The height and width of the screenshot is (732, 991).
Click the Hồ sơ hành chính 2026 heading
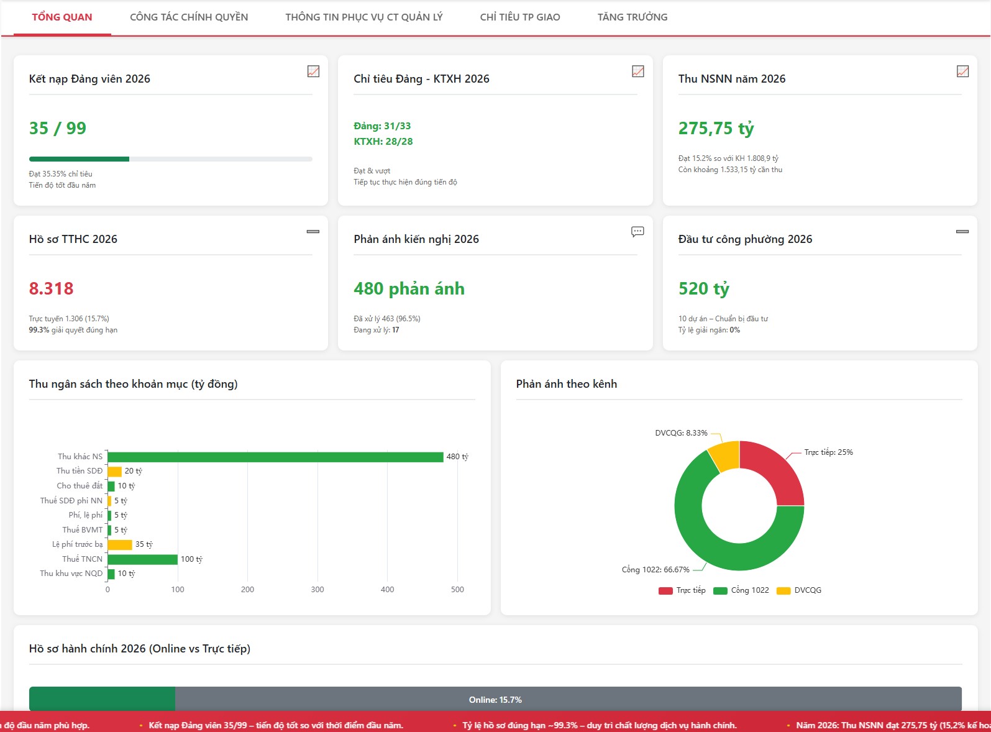[x=140, y=649]
